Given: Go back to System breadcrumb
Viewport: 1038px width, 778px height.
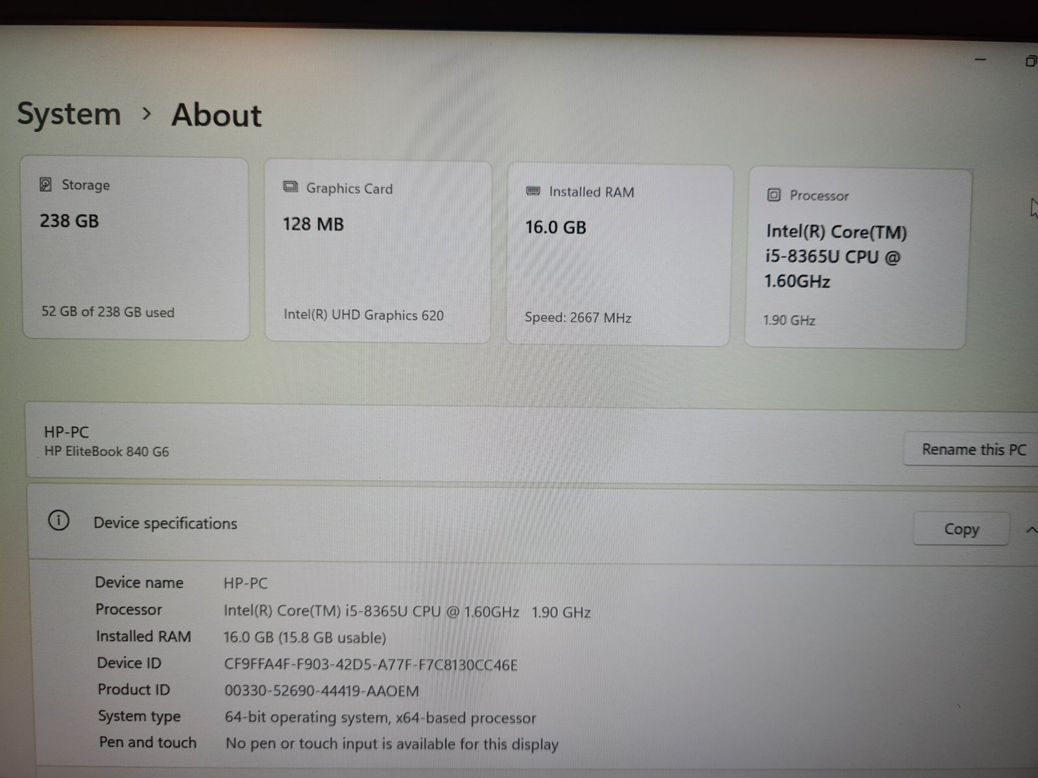Looking at the screenshot, I should tap(69, 114).
